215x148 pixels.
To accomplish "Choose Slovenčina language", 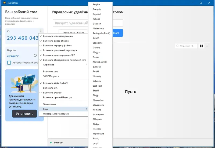I will click(100, 100).
